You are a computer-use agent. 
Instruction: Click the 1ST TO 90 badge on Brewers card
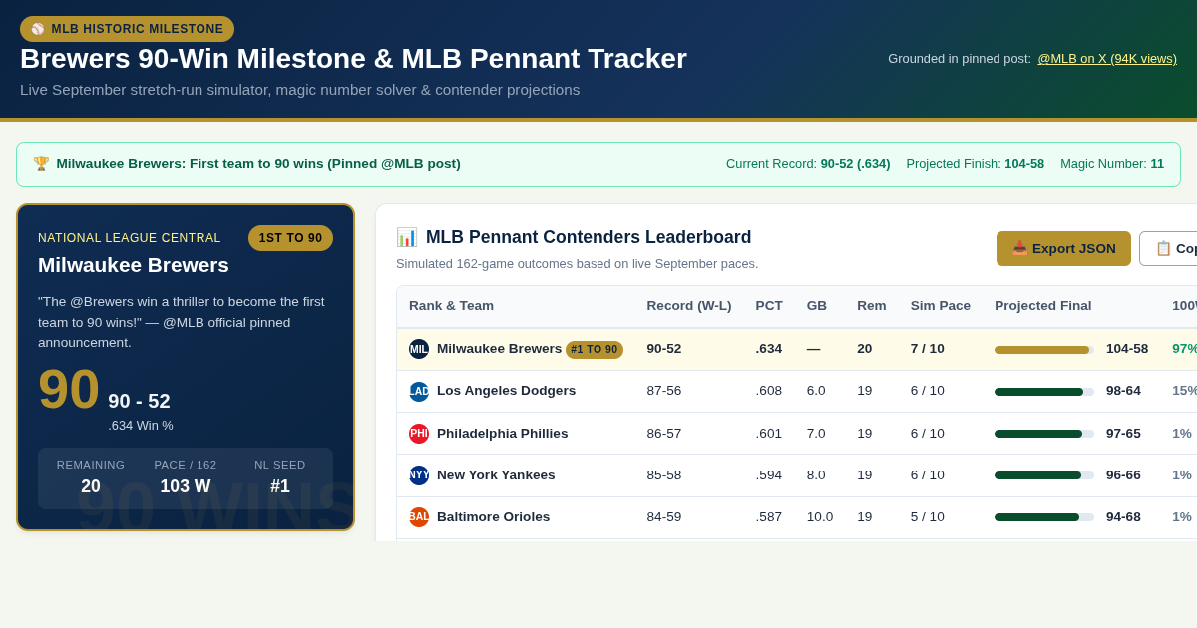coord(290,238)
